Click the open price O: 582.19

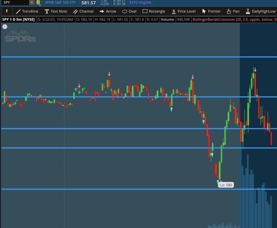[84, 20]
